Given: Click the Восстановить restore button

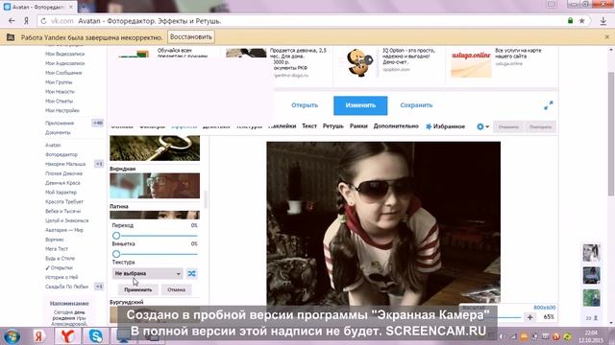Looking at the screenshot, I should (191, 36).
